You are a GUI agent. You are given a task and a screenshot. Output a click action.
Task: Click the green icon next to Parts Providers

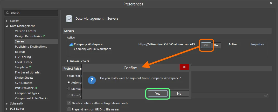pyautogui.click(x=36, y=88)
